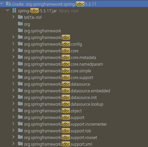Expand jdbc.datasource.init package chevron

[x=13, y=97]
